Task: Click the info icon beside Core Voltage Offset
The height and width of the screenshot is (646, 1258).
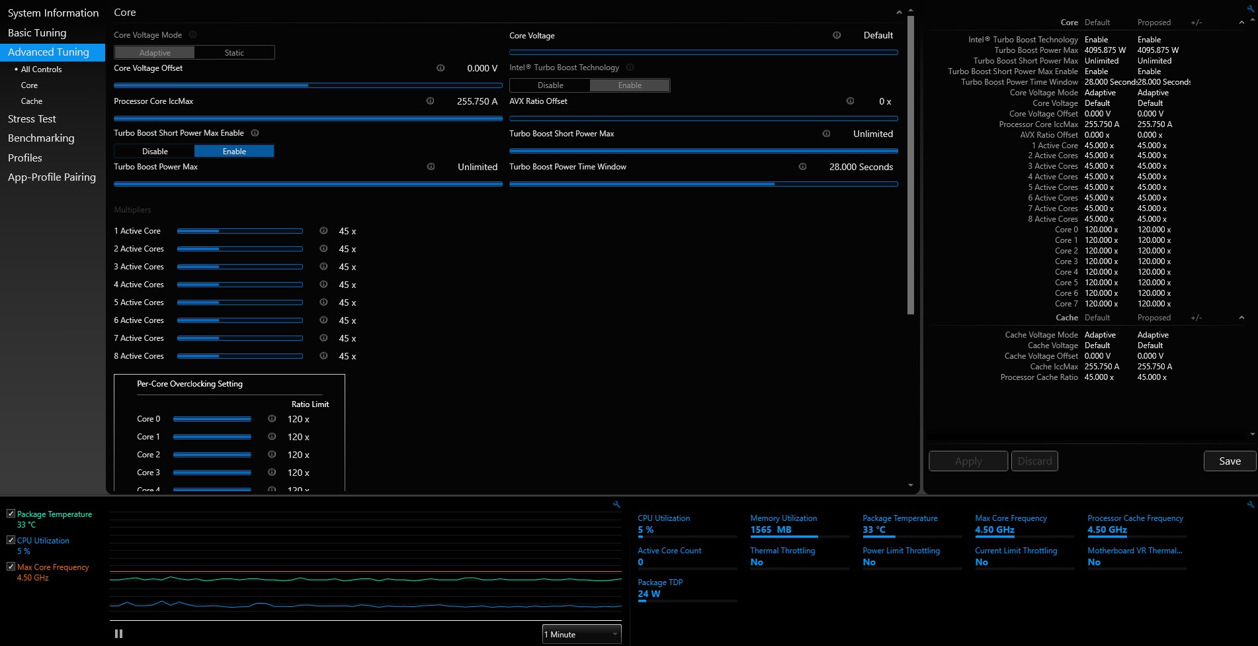Action: tap(440, 68)
